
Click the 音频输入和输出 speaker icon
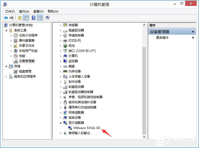click(x=65, y=133)
